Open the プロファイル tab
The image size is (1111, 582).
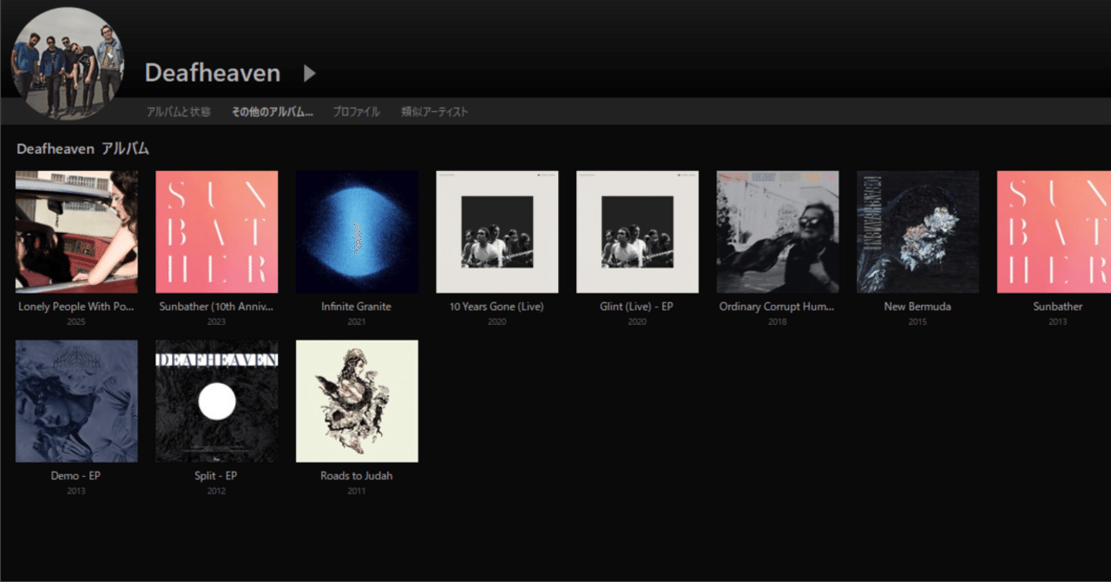[x=356, y=112]
